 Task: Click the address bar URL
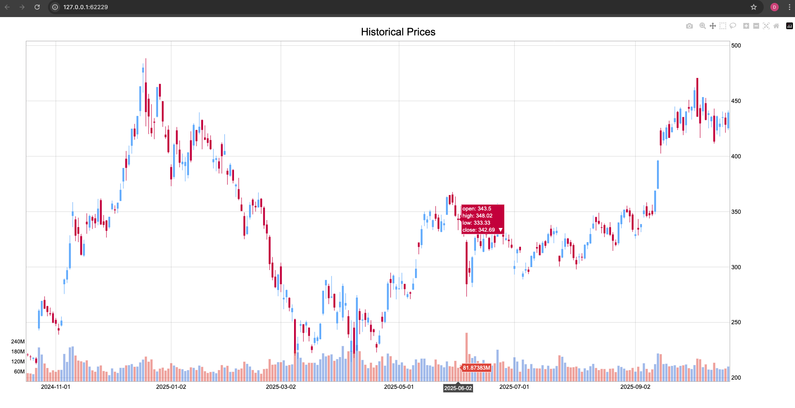click(86, 7)
